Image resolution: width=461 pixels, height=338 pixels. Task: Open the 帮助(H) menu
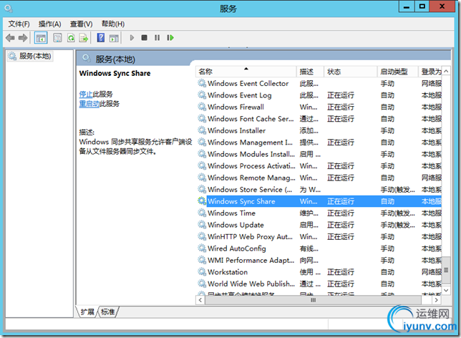click(x=113, y=24)
